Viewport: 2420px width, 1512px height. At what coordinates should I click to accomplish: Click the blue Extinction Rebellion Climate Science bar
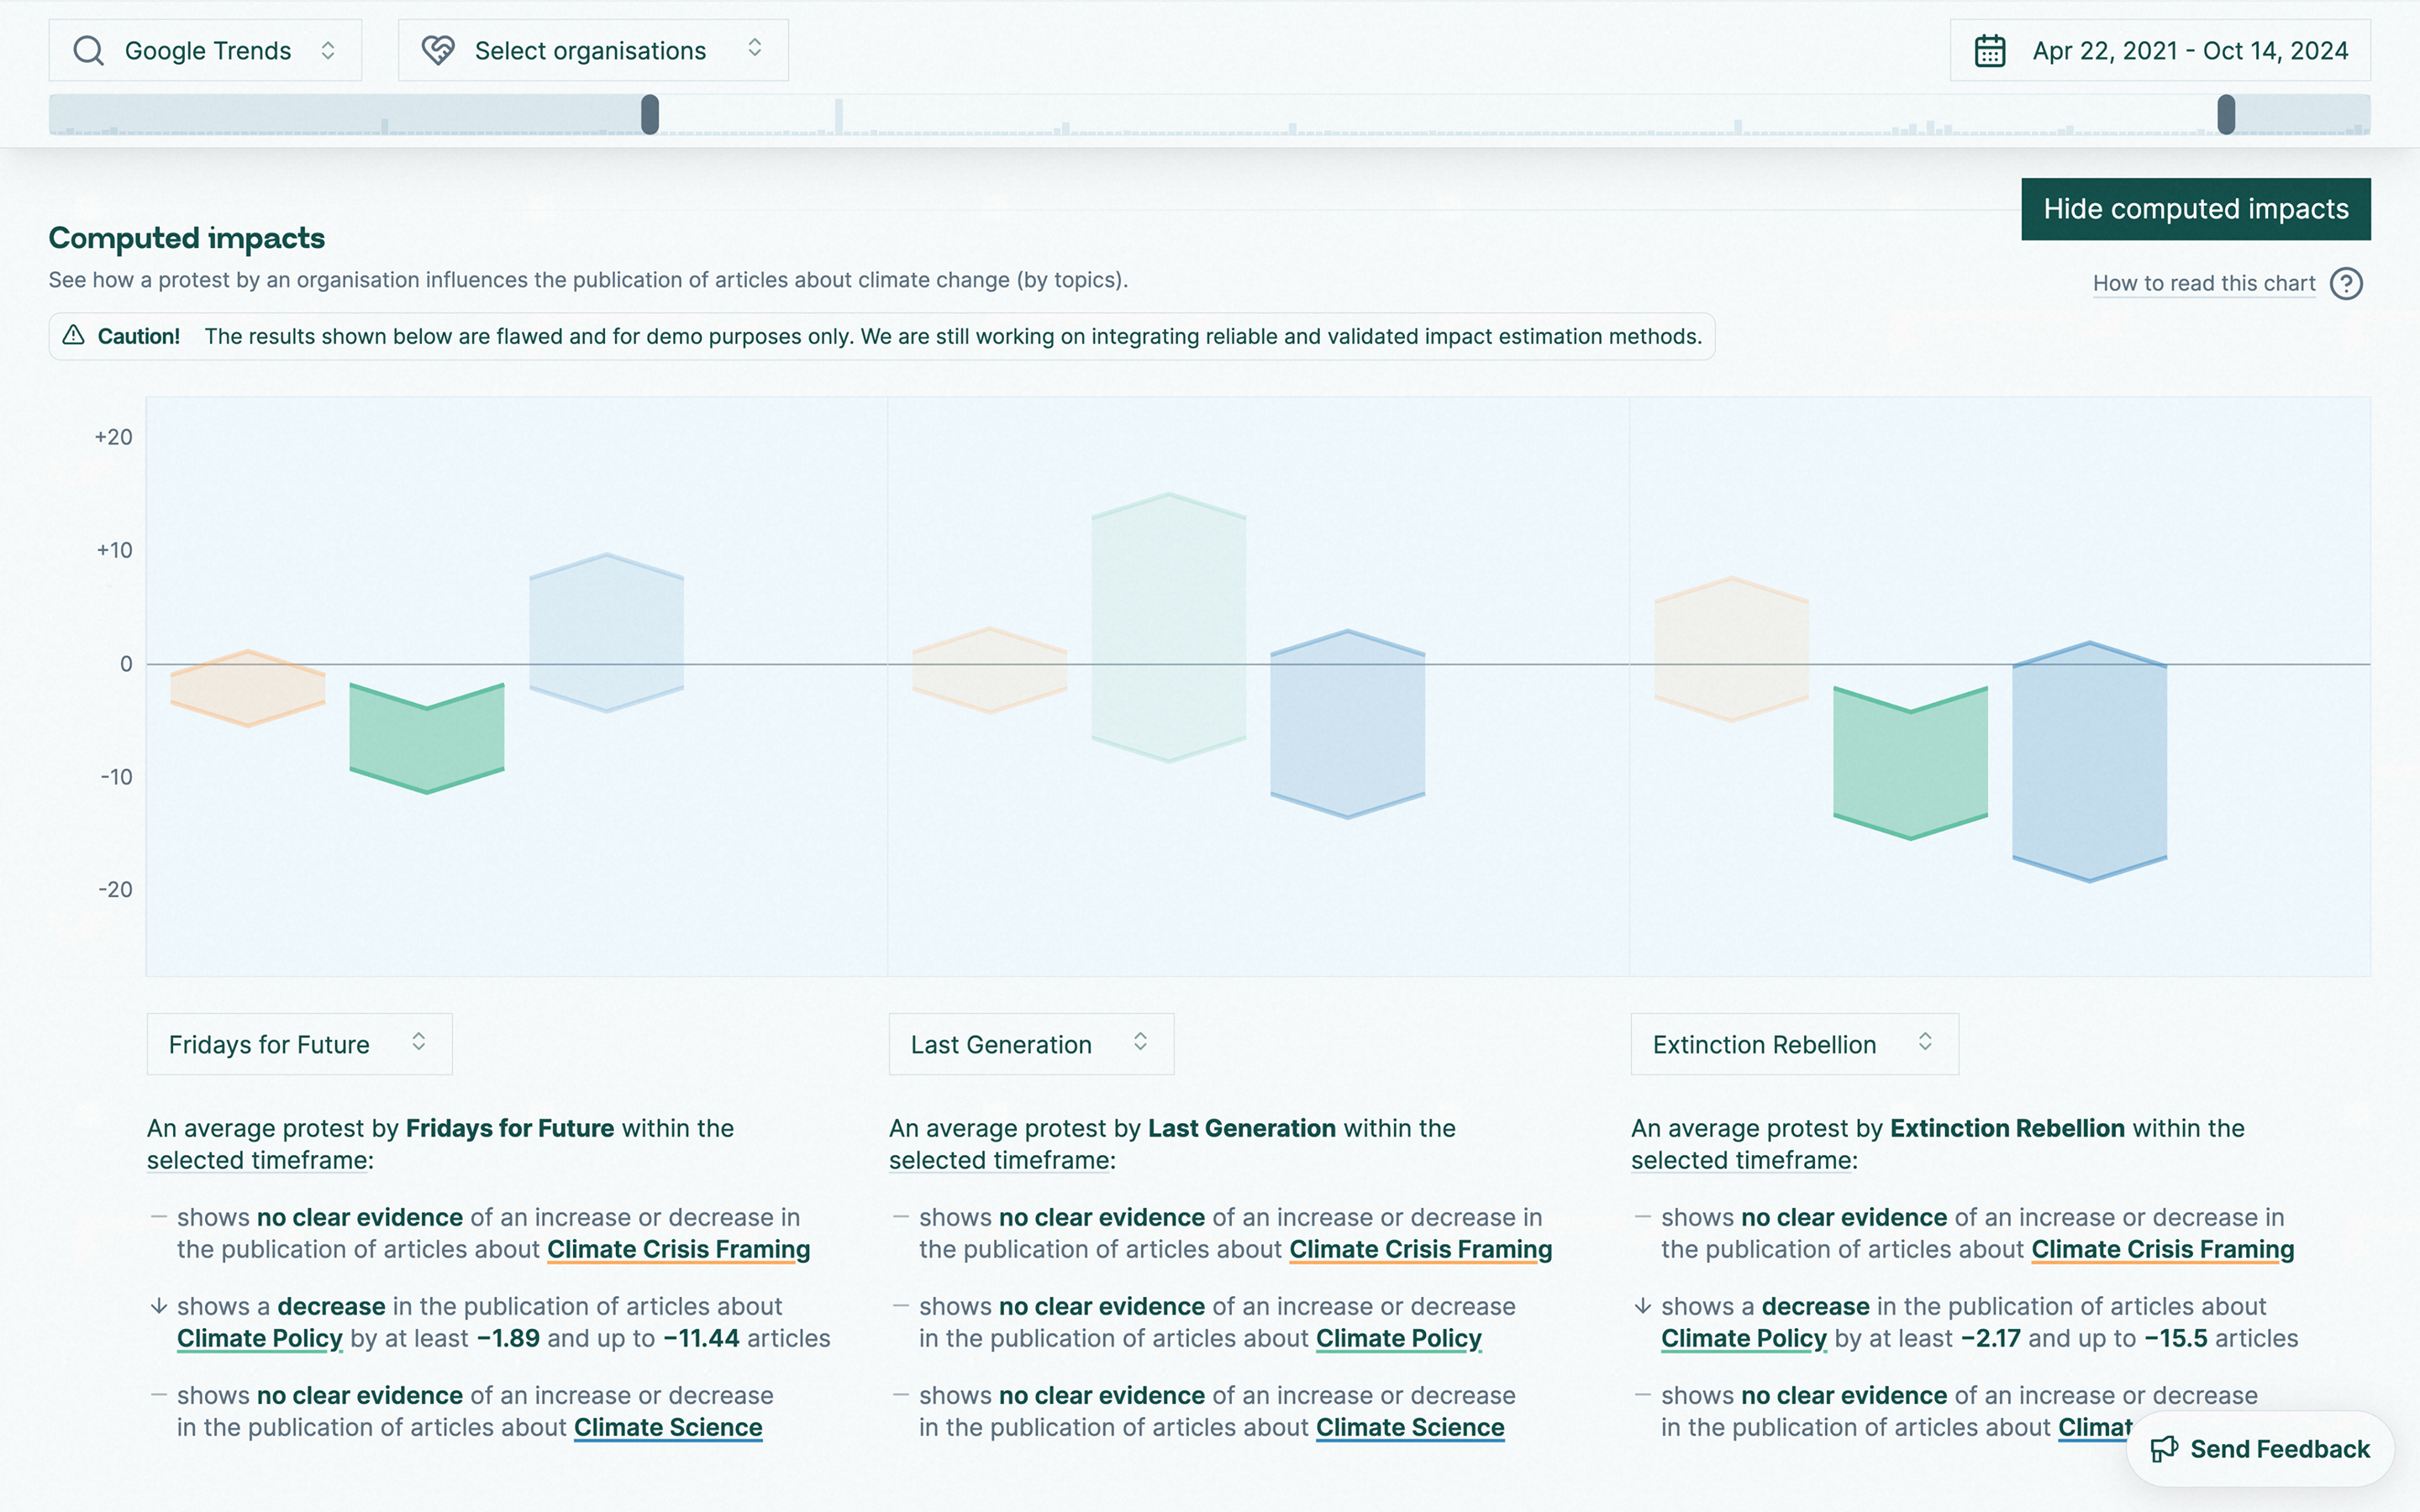click(2090, 762)
